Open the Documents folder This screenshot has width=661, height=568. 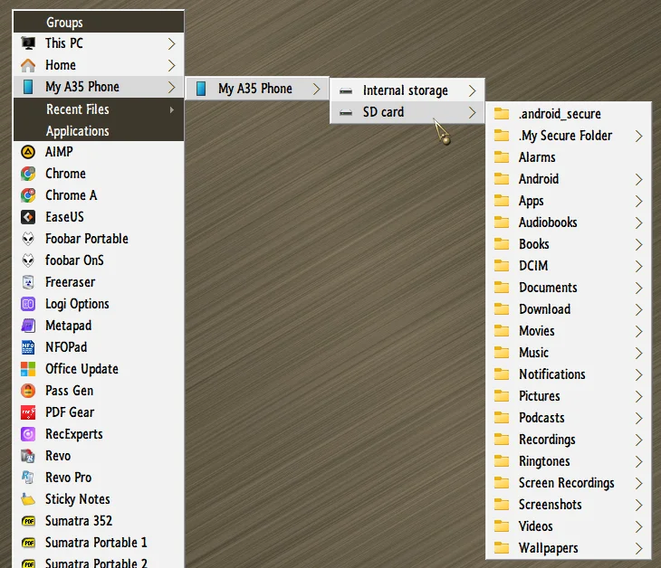point(569,288)
